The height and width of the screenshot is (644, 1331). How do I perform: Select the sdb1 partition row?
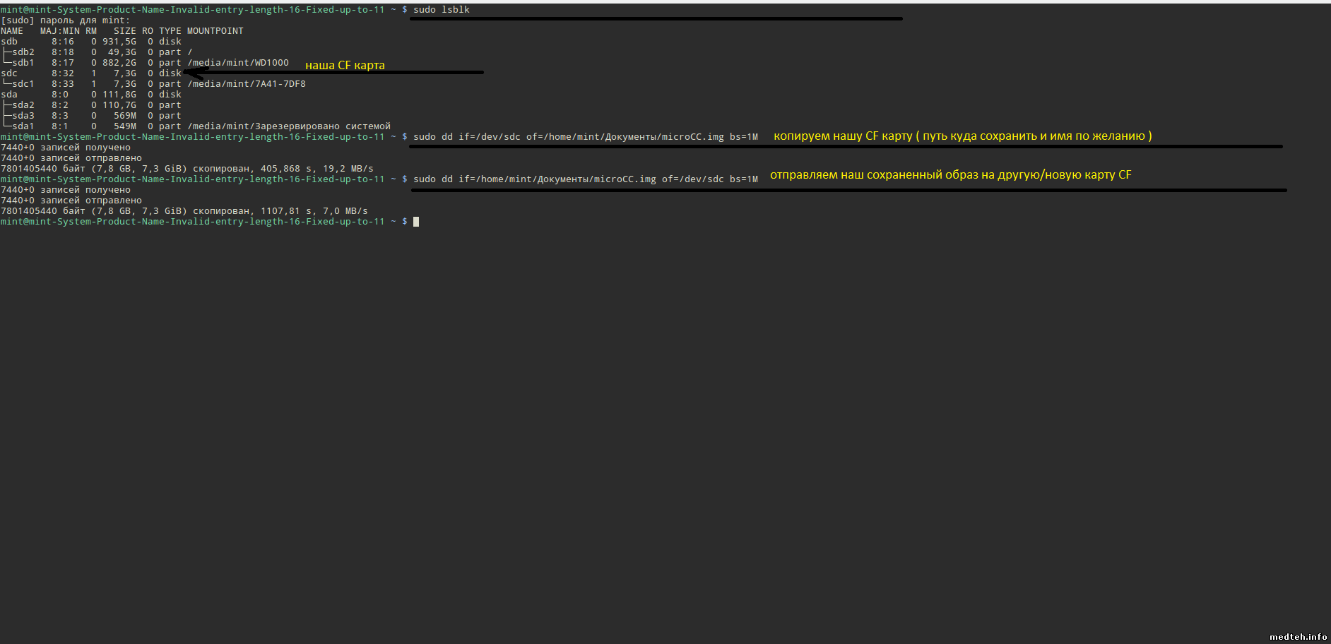click(23, 63)
